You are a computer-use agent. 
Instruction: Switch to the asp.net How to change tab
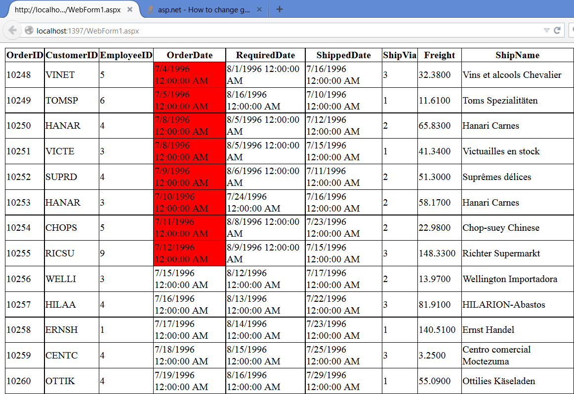point(204,9)
